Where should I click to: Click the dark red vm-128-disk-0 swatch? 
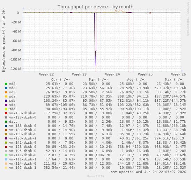click(x=6, y=147)
